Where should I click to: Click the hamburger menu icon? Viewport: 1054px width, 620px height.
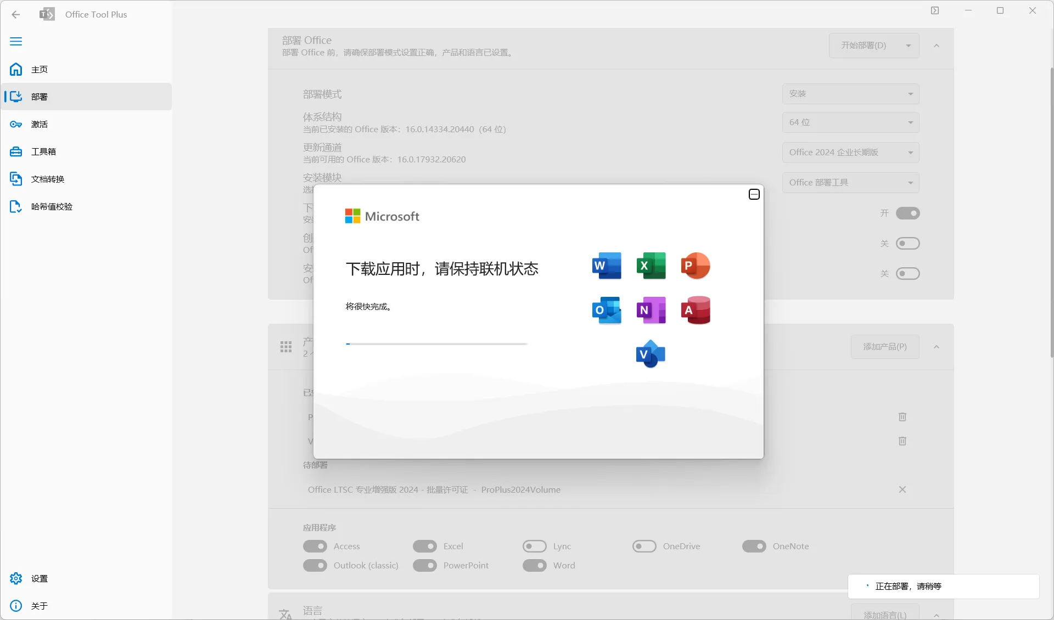click(16, 42)
